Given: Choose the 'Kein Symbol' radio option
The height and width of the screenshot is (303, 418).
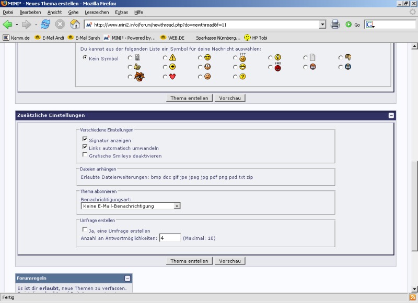Looking at the screenshot, I should (85, 58).
